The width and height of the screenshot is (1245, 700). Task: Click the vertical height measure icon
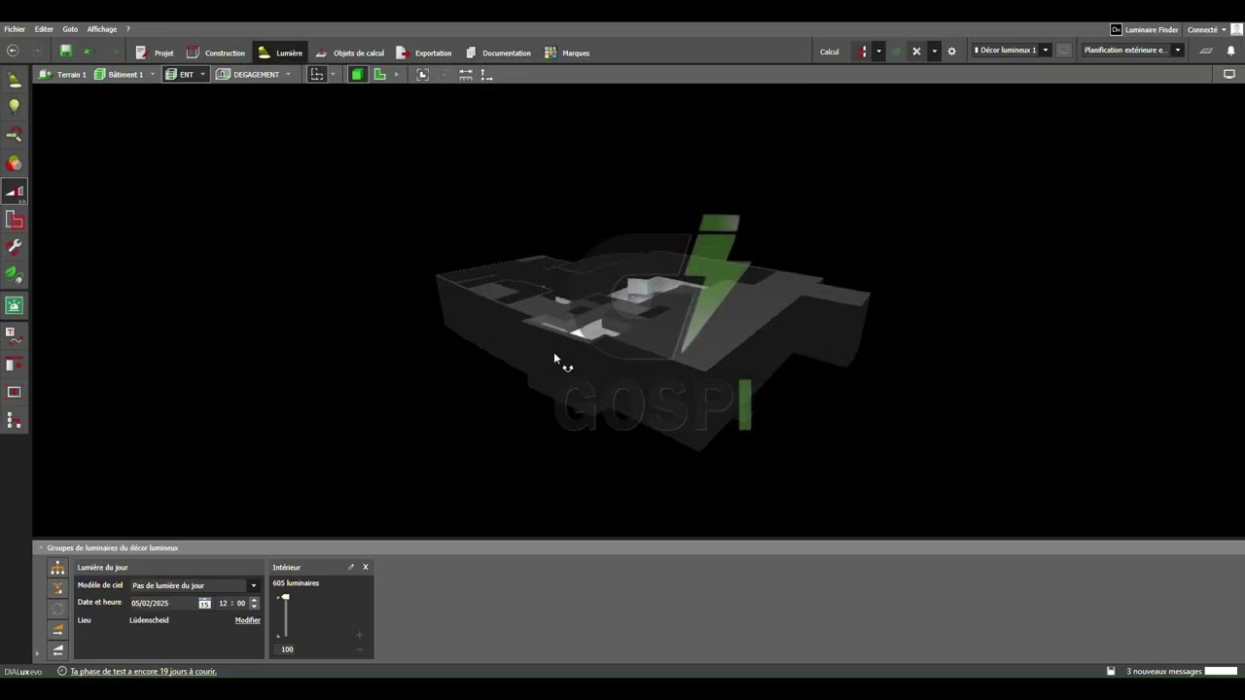[486, 75]
